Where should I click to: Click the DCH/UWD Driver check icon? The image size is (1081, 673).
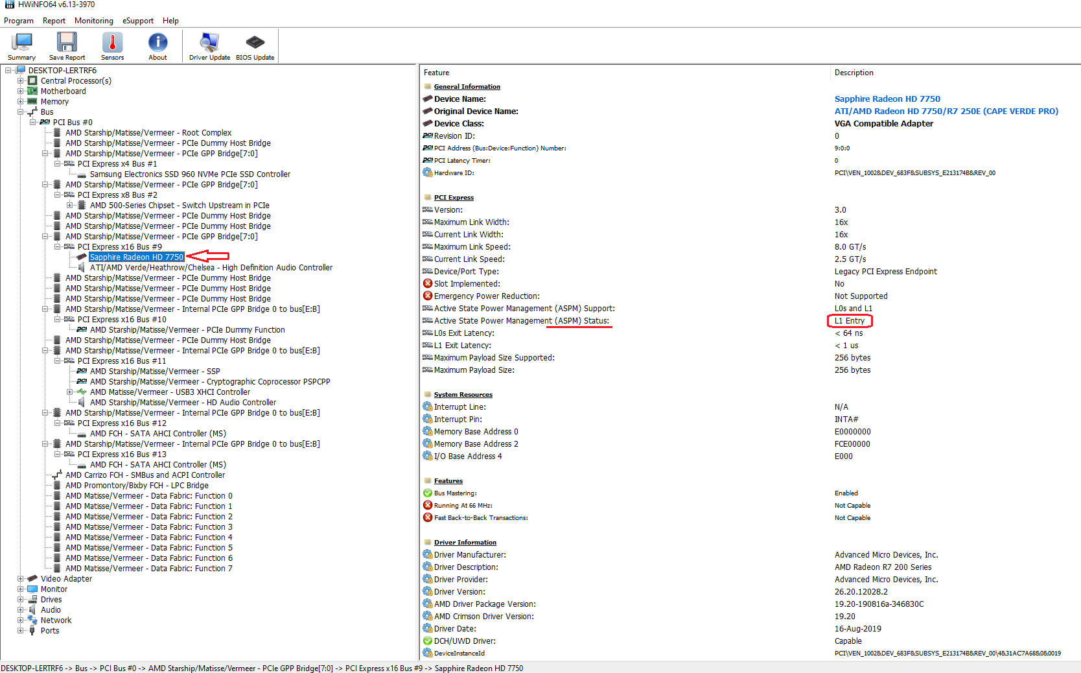[428, 641]
